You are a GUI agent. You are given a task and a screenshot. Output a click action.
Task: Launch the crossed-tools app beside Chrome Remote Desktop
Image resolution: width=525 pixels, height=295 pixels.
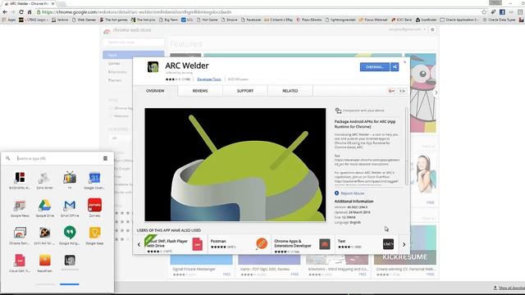[44, 236]
